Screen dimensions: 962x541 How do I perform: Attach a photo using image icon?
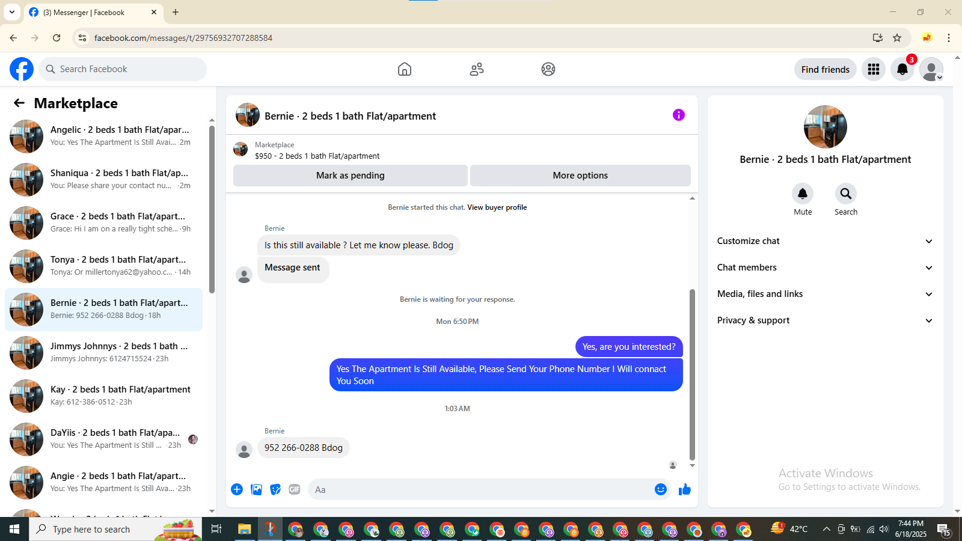coord(256,489)
